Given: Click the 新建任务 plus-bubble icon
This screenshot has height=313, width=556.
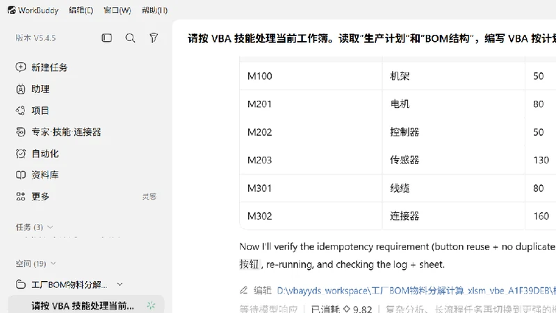Looking at the screenshot, I should coord(21,67).
